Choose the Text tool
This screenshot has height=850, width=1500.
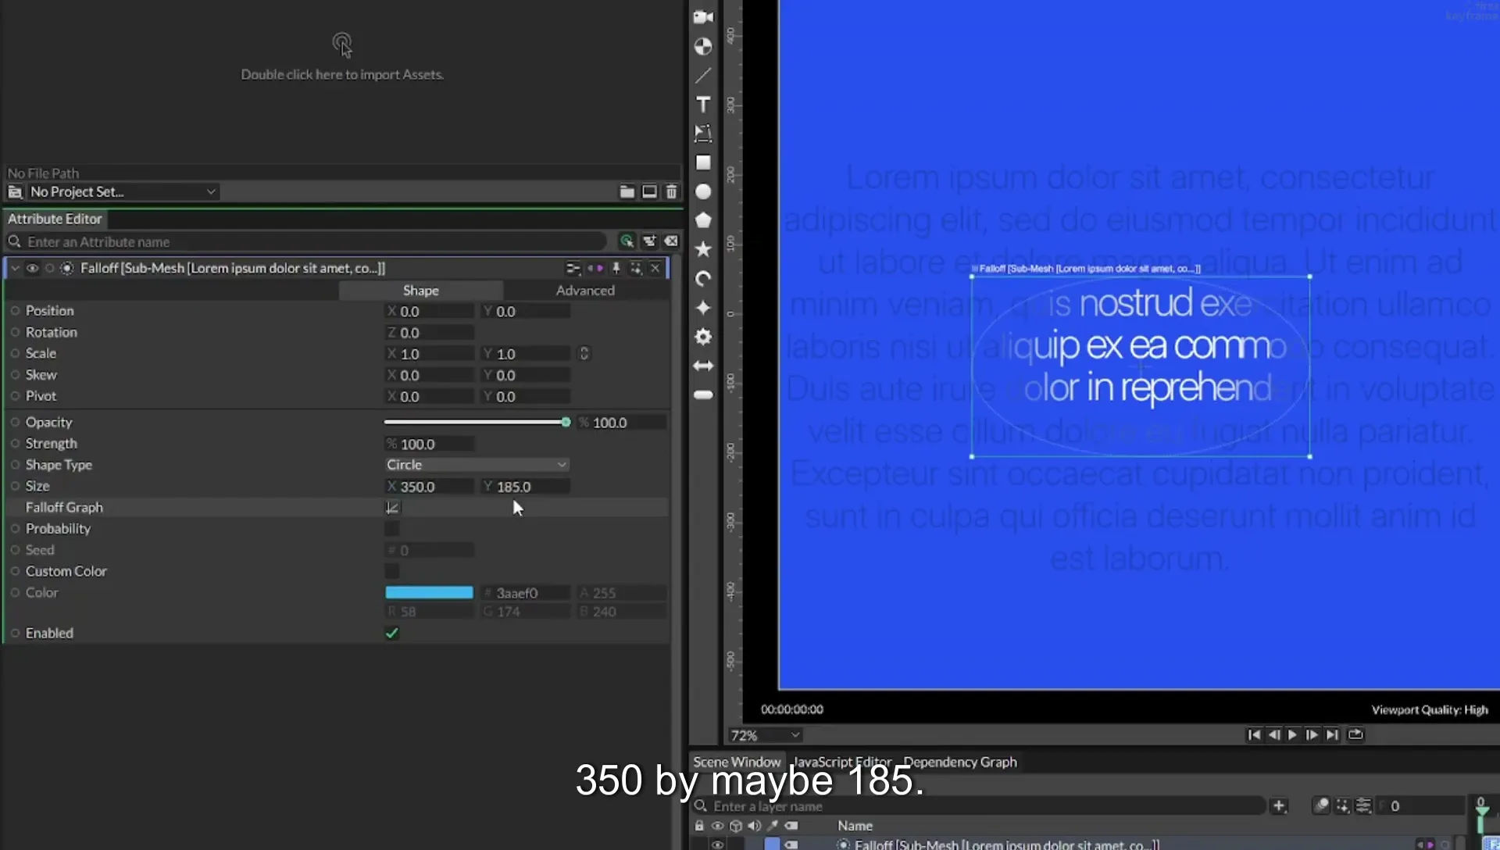coord(703,104)
